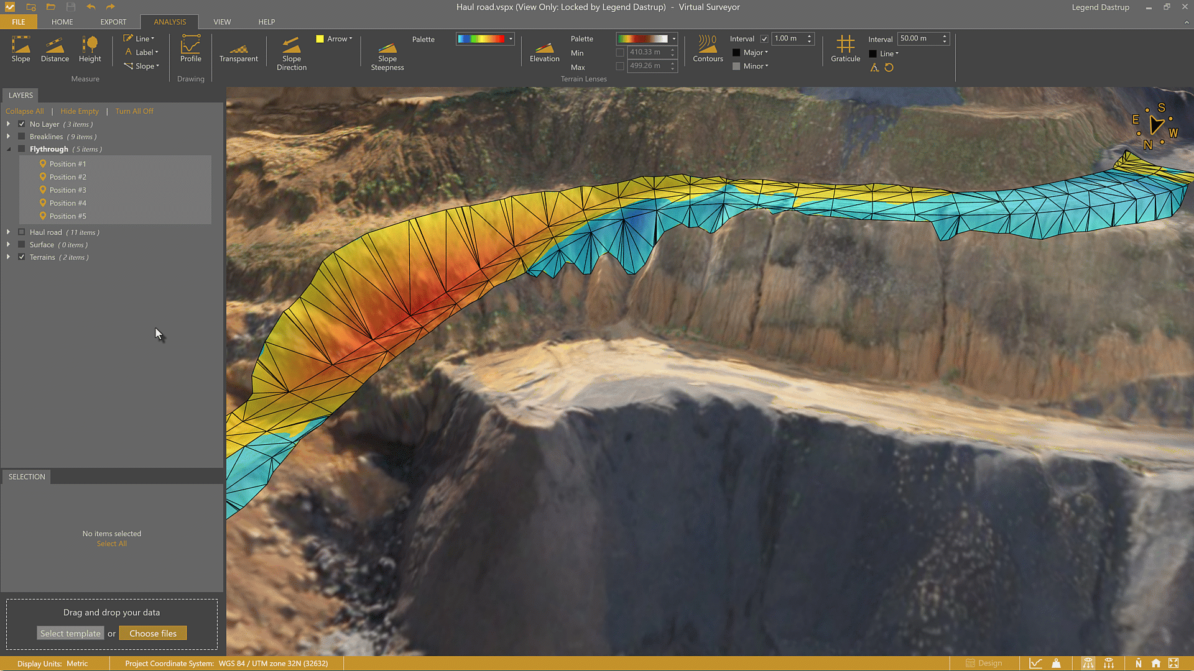Open the Arrow style dropdown

pos(339,39)
